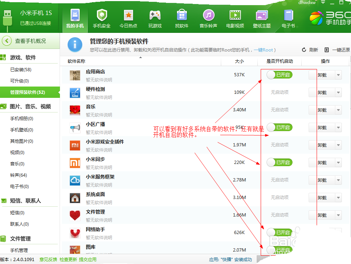Open 短信(0) in sidebar

(x=17, y=213)
